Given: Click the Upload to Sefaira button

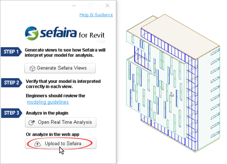Looking at the screenshot, I should [x=61, y=144].
